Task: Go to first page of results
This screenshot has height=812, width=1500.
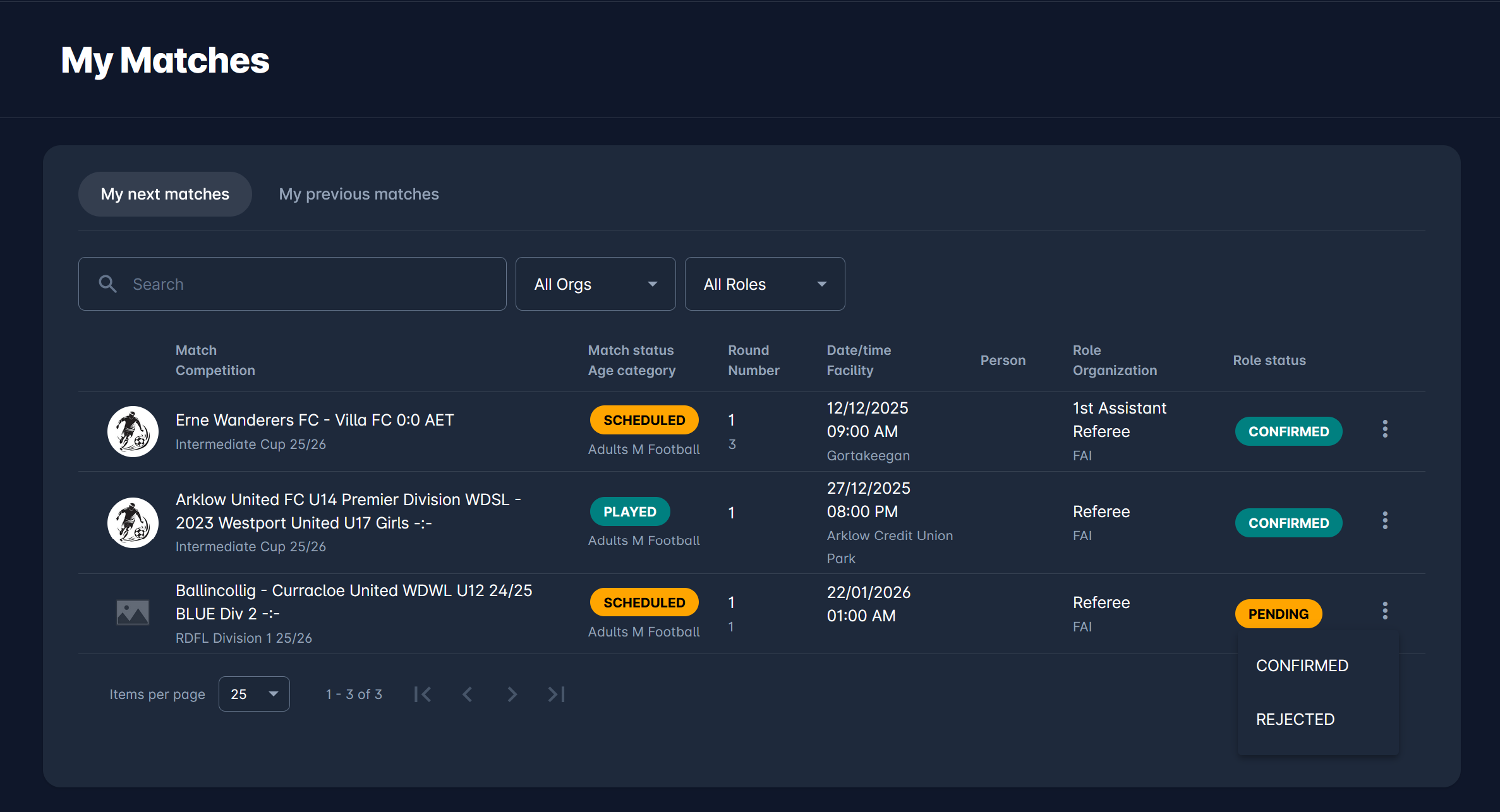Action: coord(423,695)
